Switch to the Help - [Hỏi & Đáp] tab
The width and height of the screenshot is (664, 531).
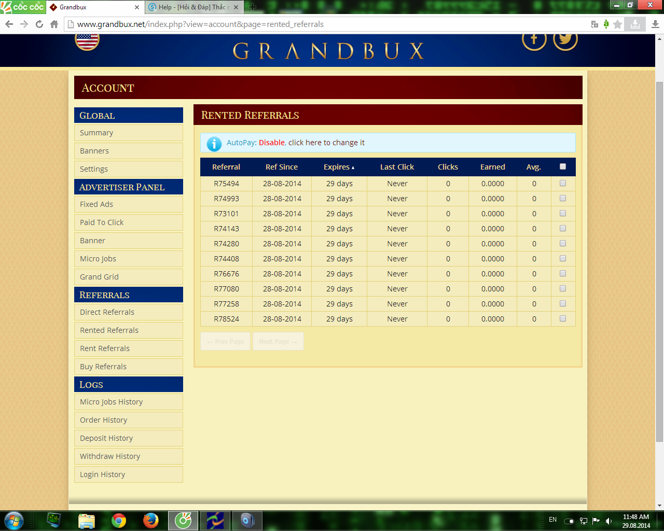click(194, 7)
